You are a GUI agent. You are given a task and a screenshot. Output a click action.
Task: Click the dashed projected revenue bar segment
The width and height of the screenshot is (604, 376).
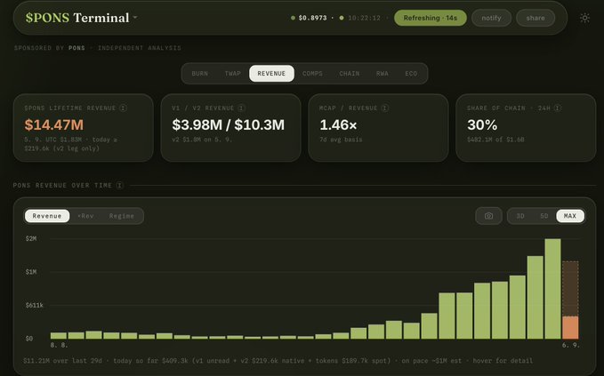pyautogui.click(x=570, y=289)
